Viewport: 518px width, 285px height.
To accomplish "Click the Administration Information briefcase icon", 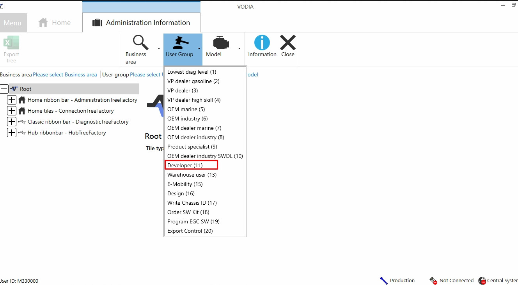I will tap(97, 23).
